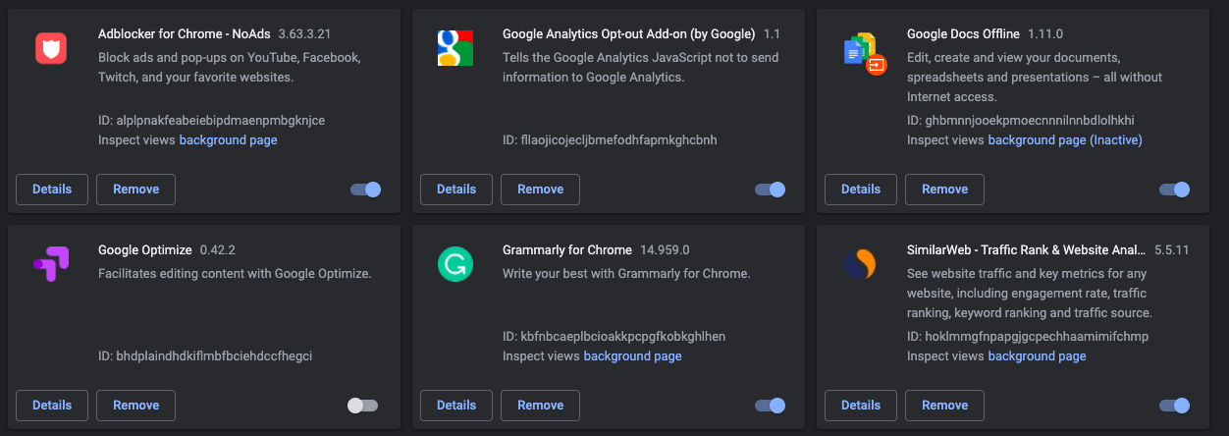The height and width of the screenshot is (436, 1229).
Task: Switch off Google Analytics Opt-out toggle
Action: tap(771, 190)
